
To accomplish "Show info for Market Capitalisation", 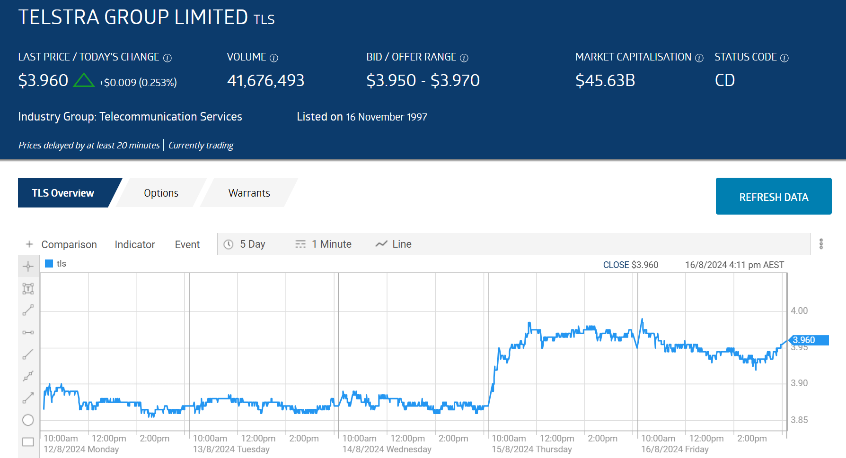I will click(699, 58).
